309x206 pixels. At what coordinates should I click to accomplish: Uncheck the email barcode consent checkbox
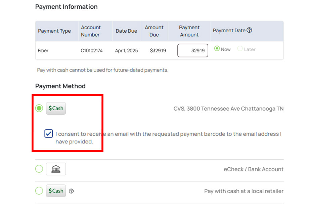49,134
